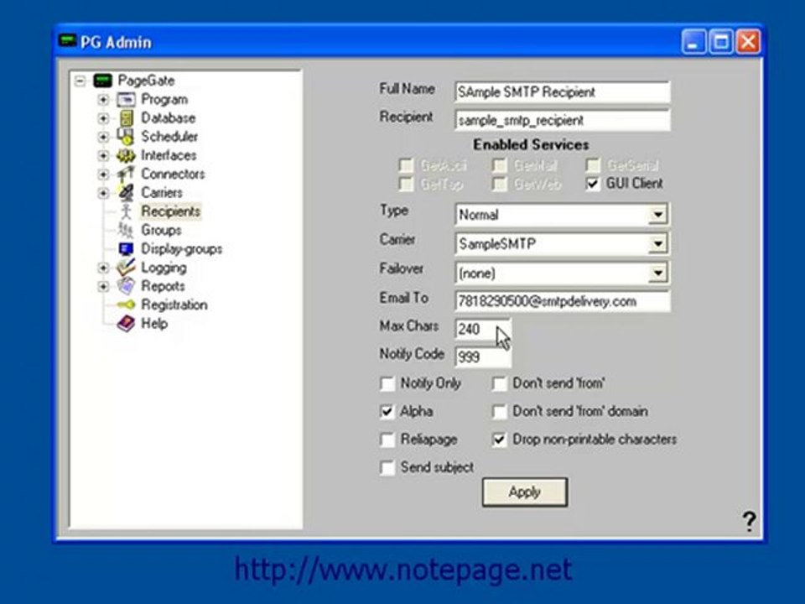
Task: Expand the Logging node
Action: click(x=102, y=268)
